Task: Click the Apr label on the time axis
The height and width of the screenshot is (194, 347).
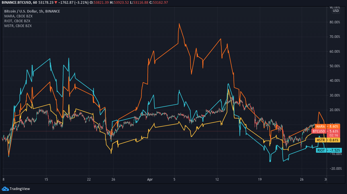Action: point(150,179)
